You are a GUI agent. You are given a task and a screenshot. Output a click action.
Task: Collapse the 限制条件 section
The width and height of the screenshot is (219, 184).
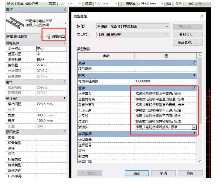click(64, 43)
